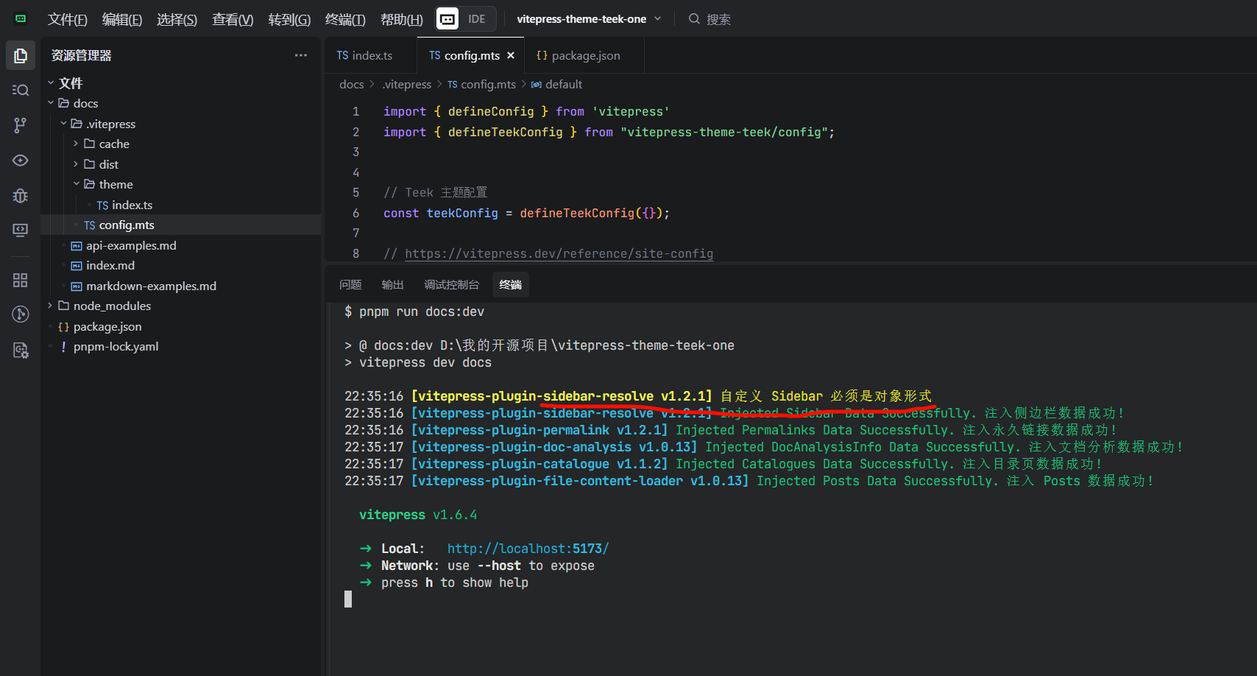
Task: Open the 终端(T) menu in menu bar
Action: click(344, 20)
